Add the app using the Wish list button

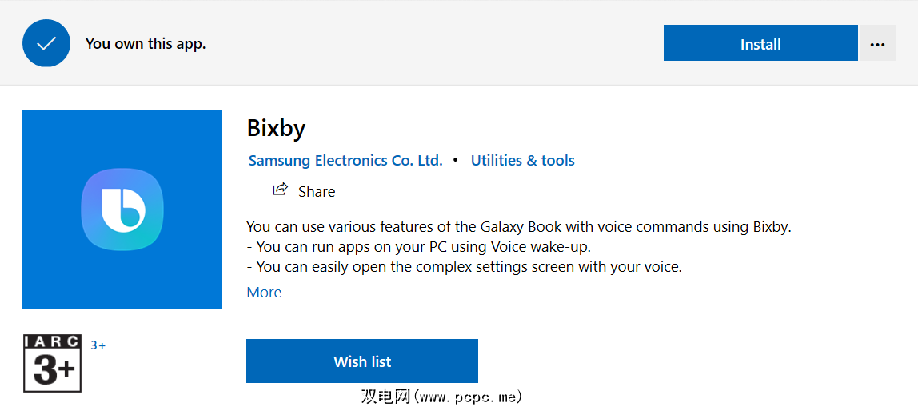tap(361, 361)
